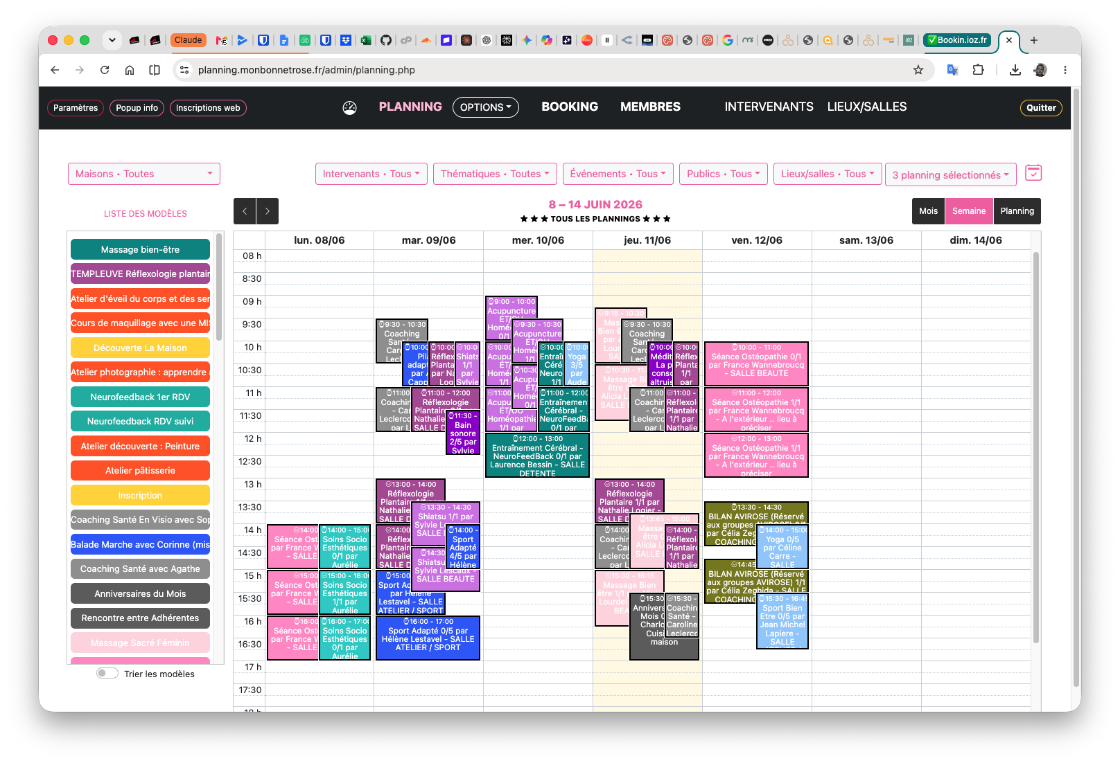Select Rencontre entre Adhérentes model
This screenshot has height=763, width=1120.
tap(140, 618)
